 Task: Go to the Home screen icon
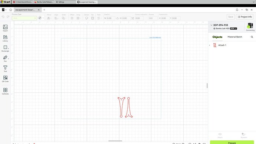(11, 10)
